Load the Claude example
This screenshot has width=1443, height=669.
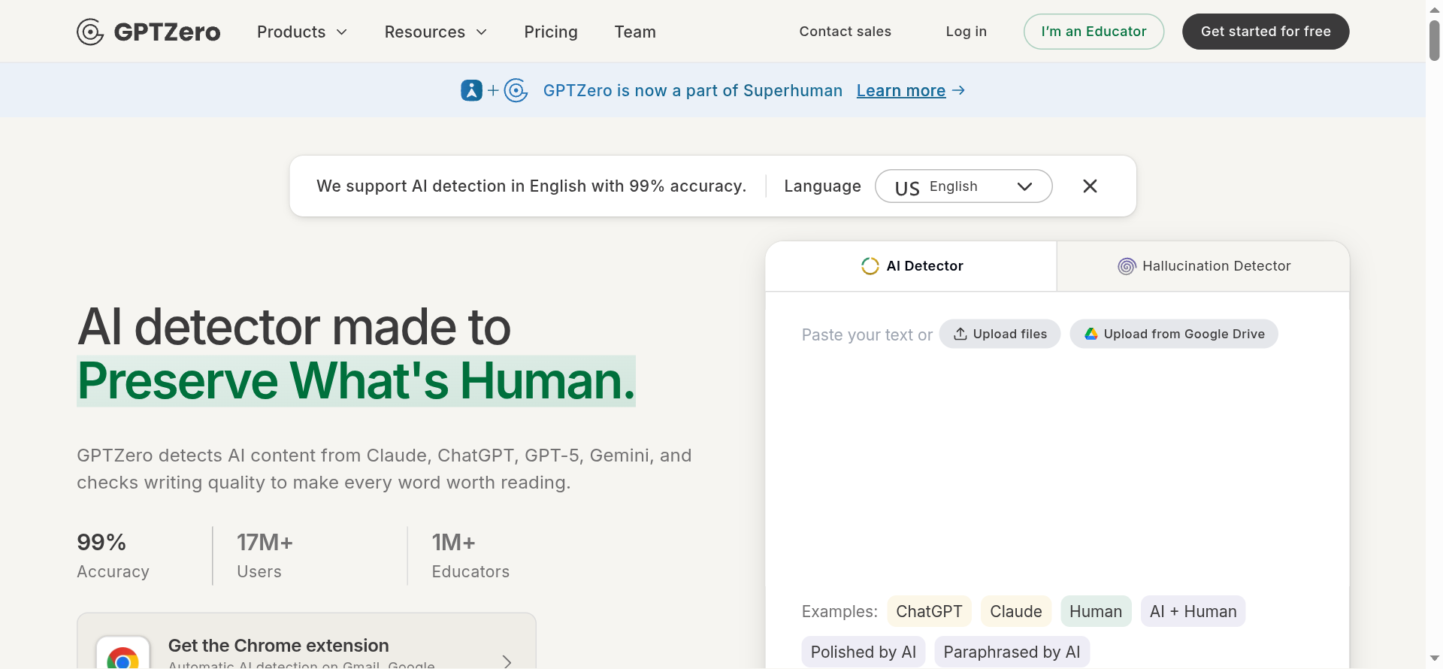pyautogui.click(x=1016, y=611)
